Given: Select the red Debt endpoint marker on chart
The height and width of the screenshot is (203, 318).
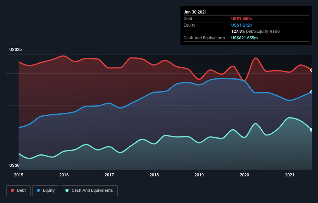Looking at the screenshot, I should tap(311, 70).
